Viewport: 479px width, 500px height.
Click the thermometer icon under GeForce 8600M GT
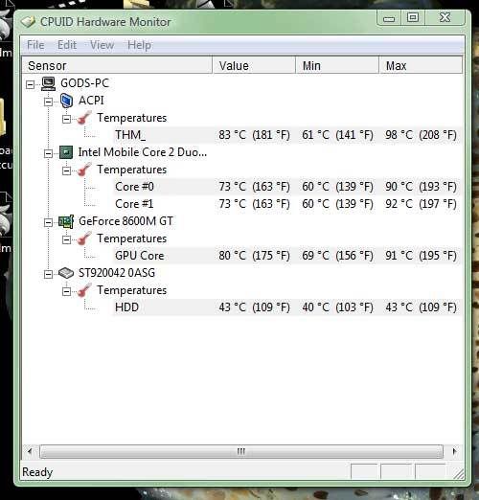coord(84,239)
